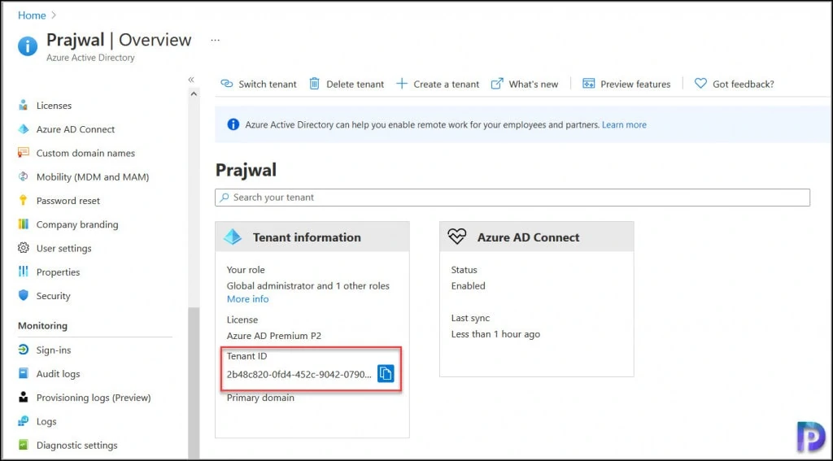This screenshot has width=833, height=461.
Task: Click the Enabled status text
Action: coord(468,285)
